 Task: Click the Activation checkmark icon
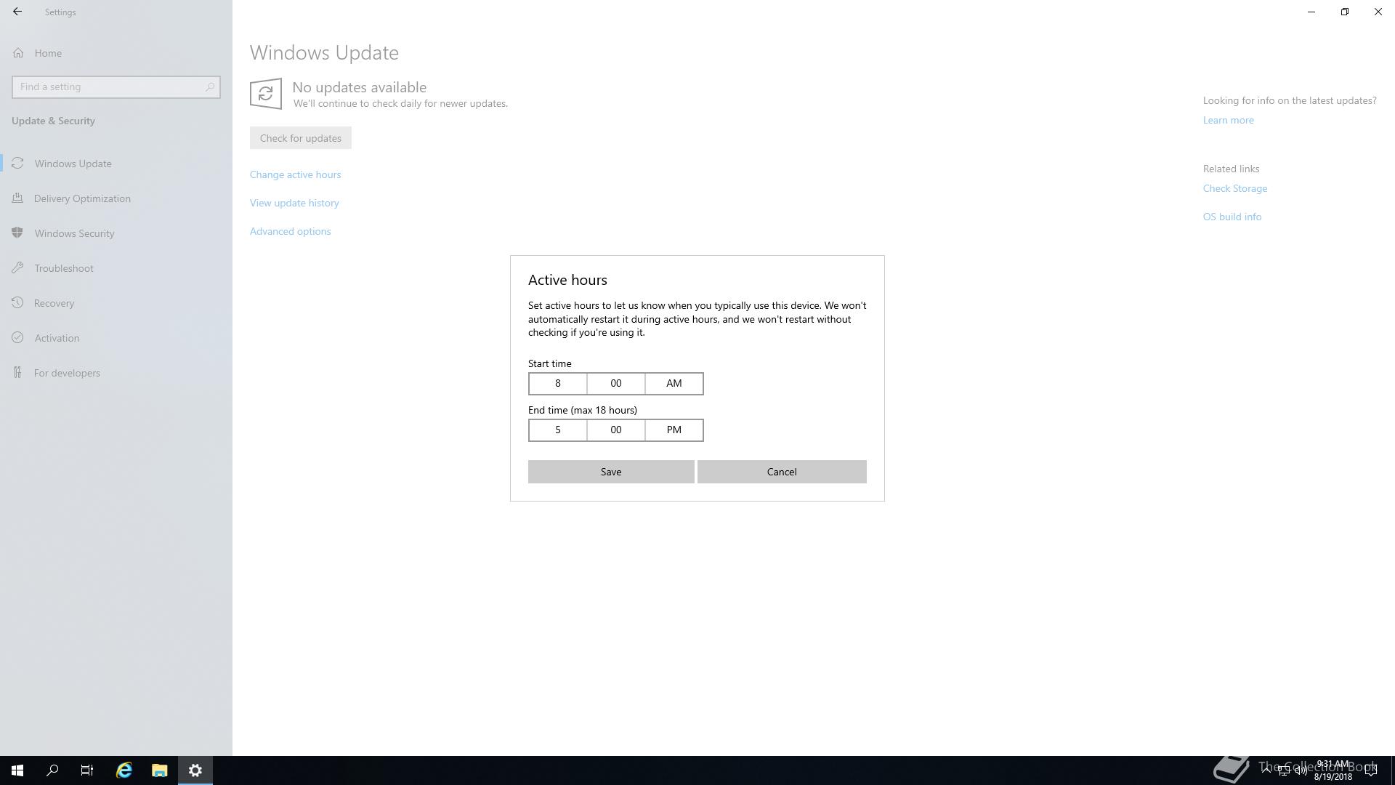[x=18, y=337]
